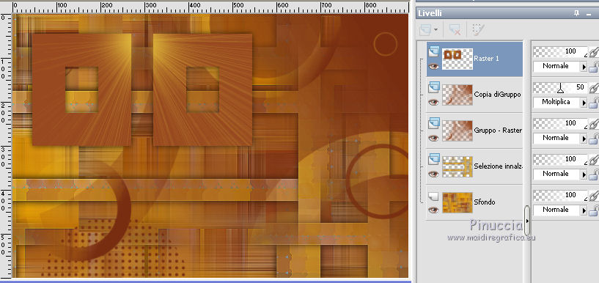Open the New Layer dropdown arrow

436,29
